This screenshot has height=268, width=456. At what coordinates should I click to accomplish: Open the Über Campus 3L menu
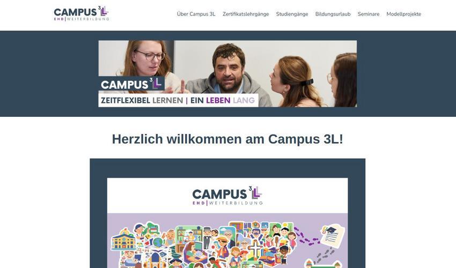(196, 14)
